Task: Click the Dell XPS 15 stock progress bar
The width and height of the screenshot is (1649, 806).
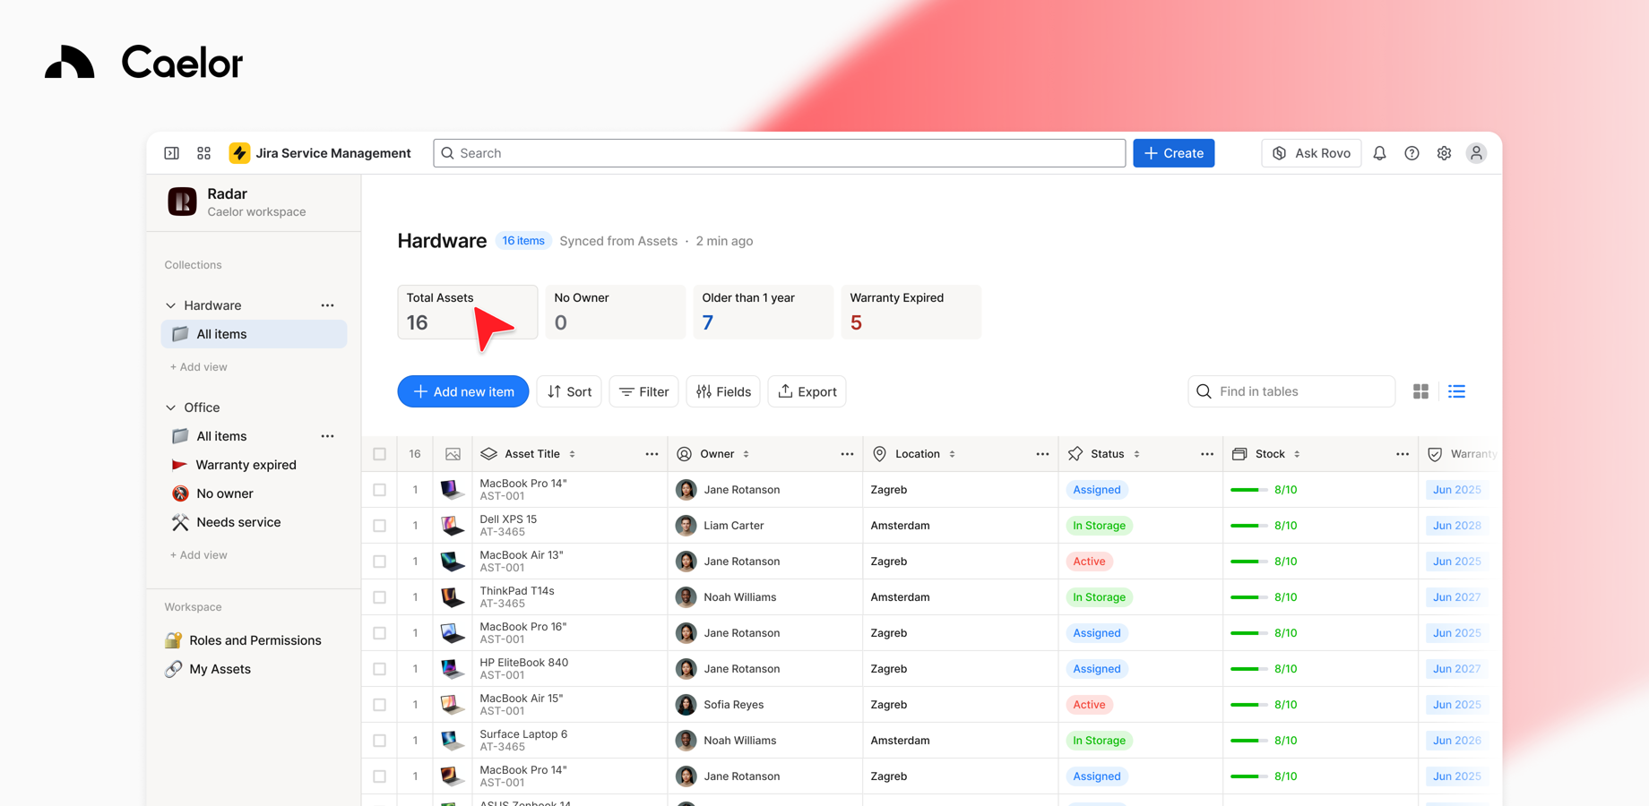Action: 1248,526
